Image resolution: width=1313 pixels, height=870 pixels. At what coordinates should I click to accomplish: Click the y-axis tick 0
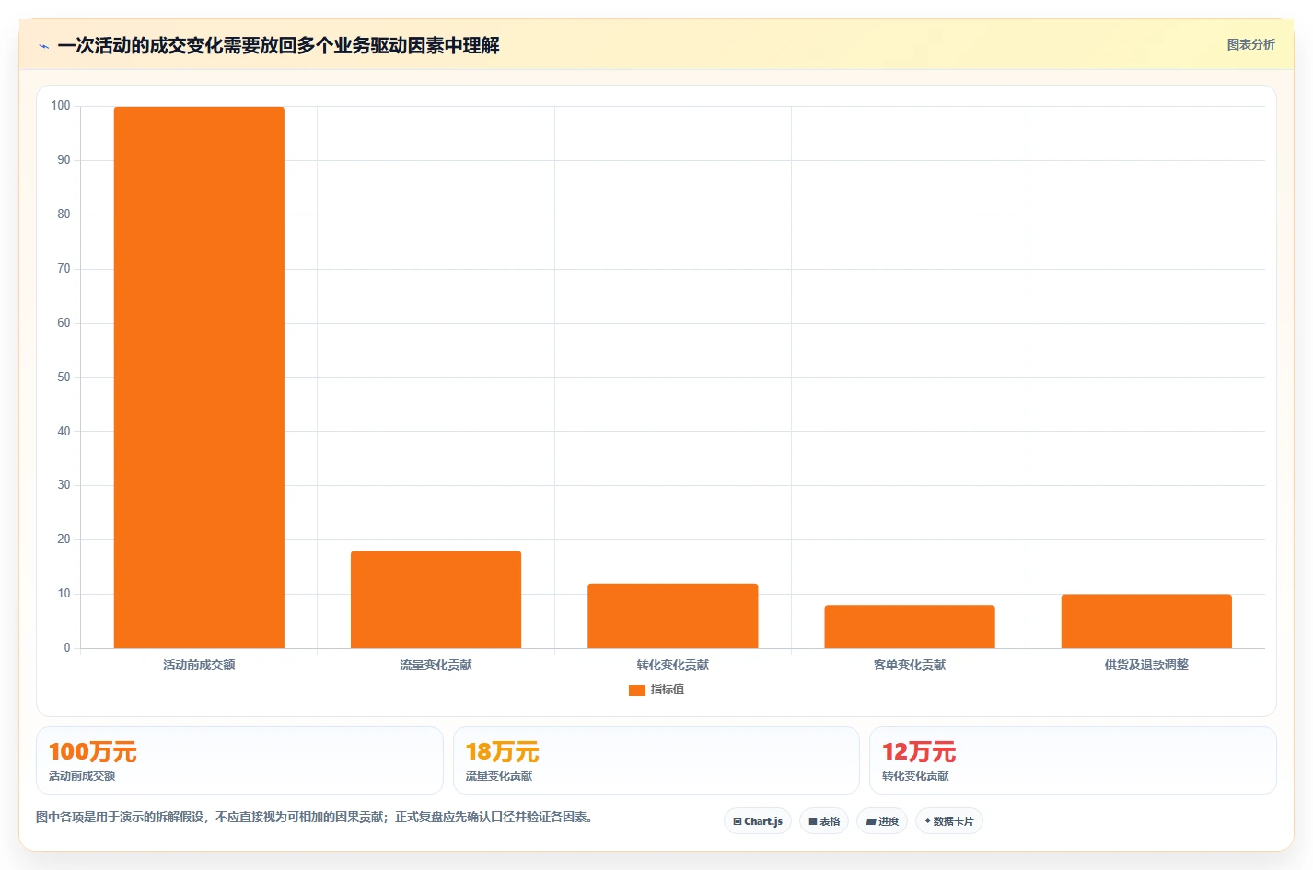pyautogui.click(x=67, y=648)
